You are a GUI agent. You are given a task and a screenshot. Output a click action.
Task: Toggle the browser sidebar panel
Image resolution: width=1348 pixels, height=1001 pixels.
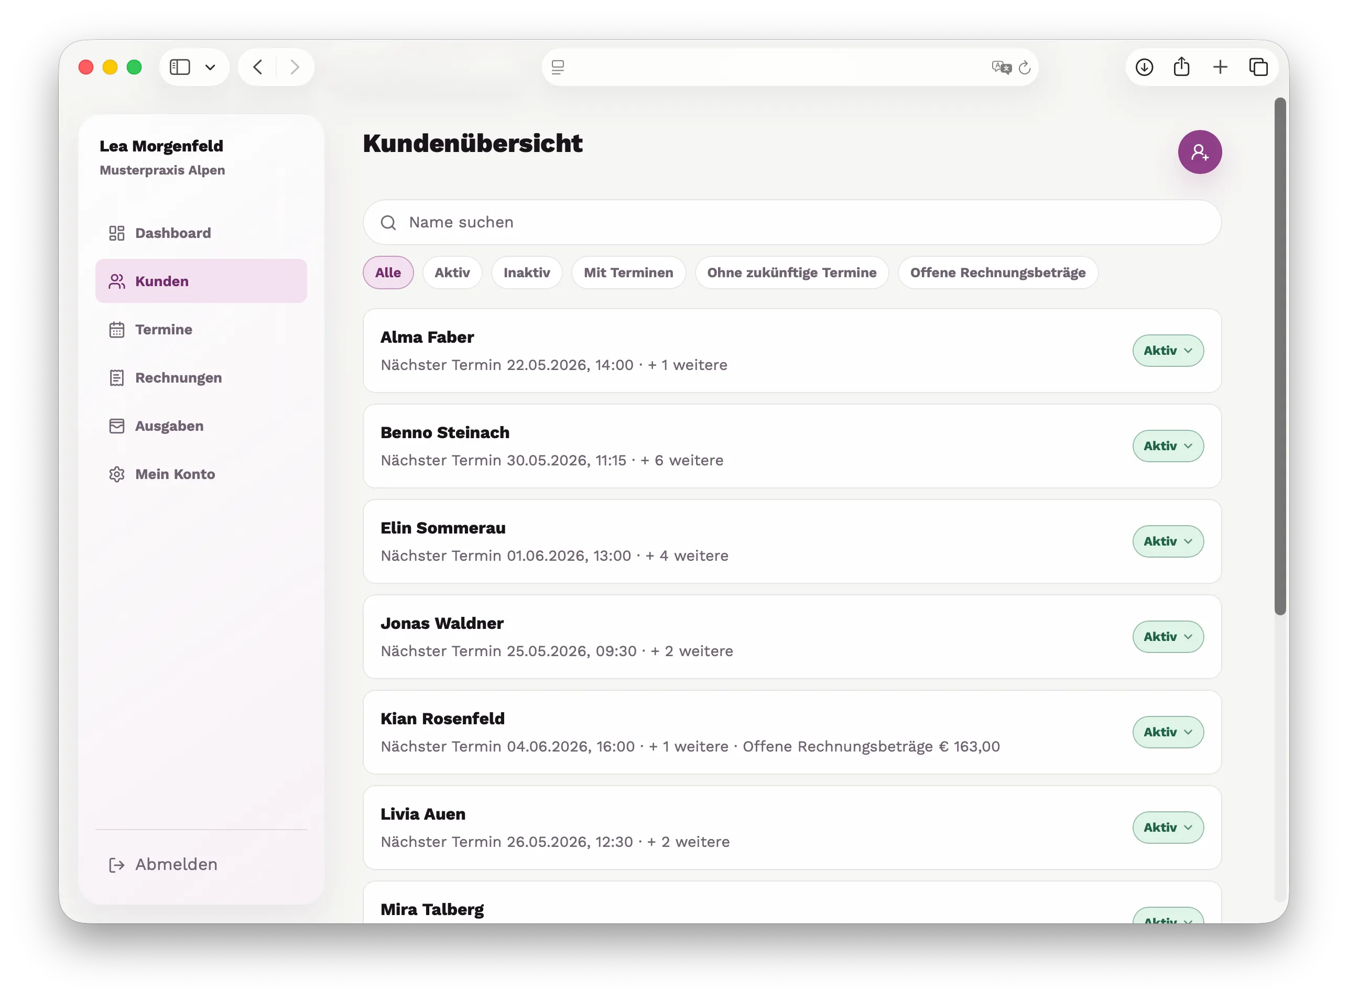coord(180,67)
